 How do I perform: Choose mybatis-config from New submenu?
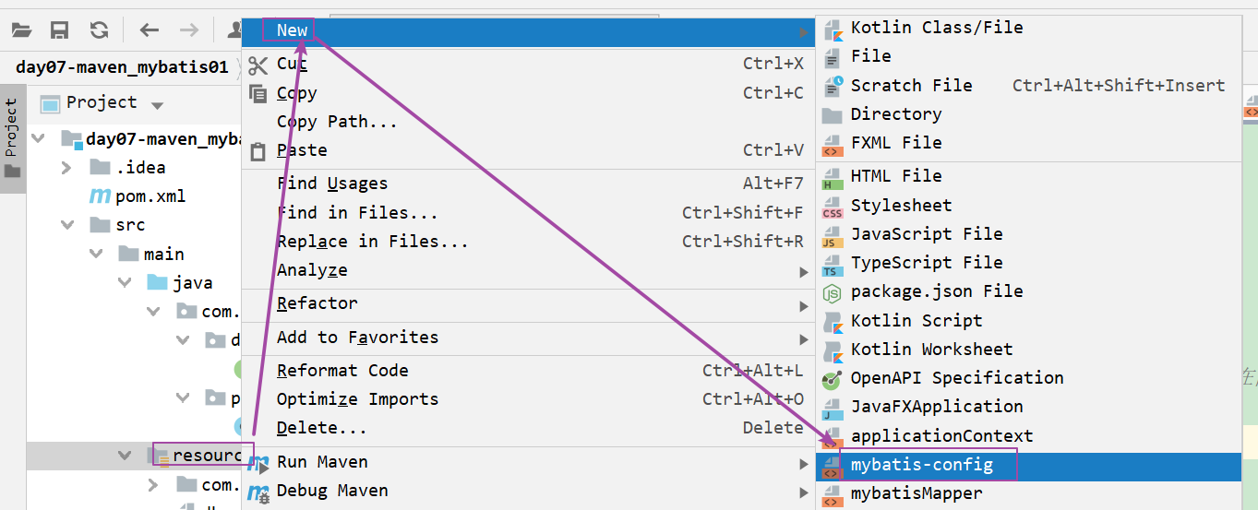click(x=921, y=465)
